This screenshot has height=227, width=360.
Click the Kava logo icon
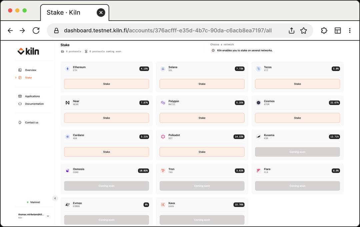tap(163, 204)
